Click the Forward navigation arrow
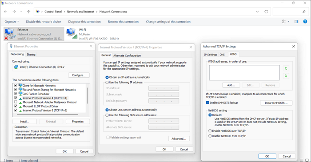 14,12
